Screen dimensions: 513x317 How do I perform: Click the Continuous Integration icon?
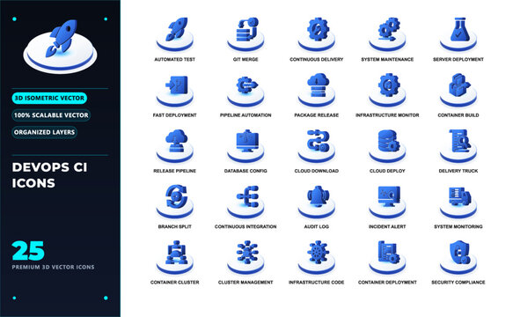246,201
